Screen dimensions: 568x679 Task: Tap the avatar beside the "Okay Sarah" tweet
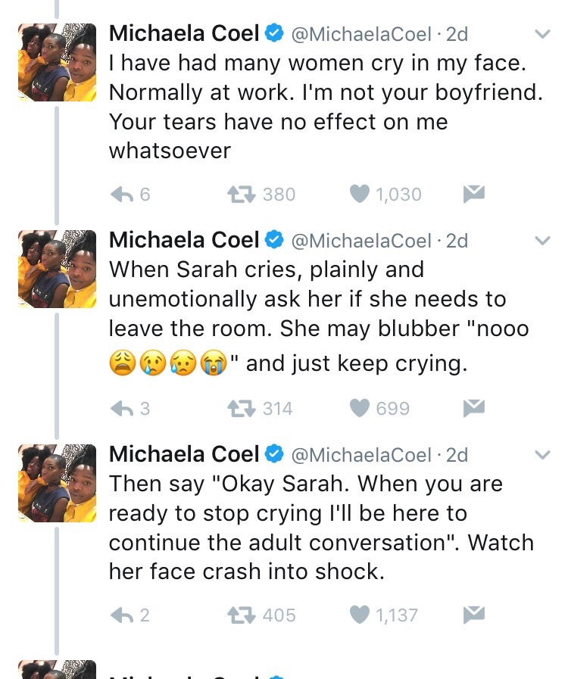(x=57, y=484)
